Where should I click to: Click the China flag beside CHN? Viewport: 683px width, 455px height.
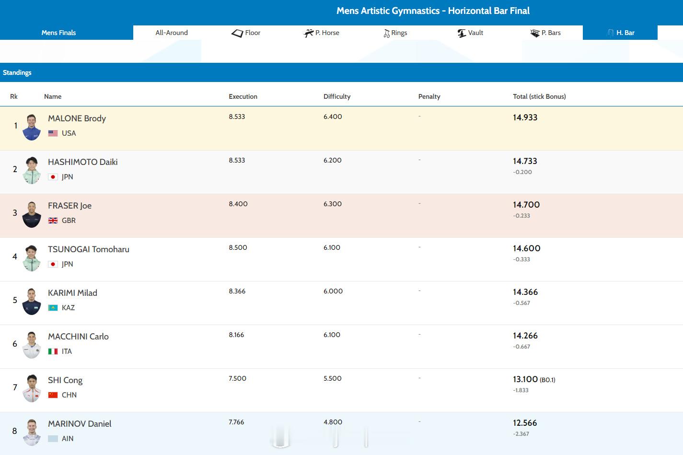tap(53, 395)
